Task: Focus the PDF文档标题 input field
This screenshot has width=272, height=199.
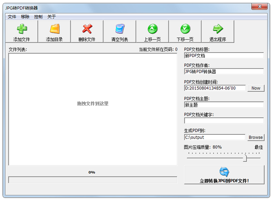Action: [x=224, y=56]
